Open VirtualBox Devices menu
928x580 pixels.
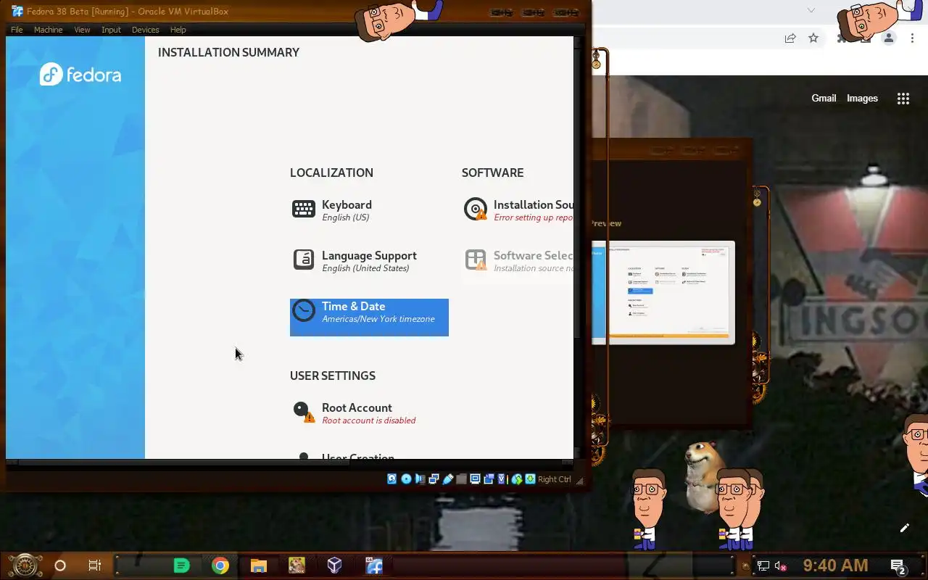[145, 30]
